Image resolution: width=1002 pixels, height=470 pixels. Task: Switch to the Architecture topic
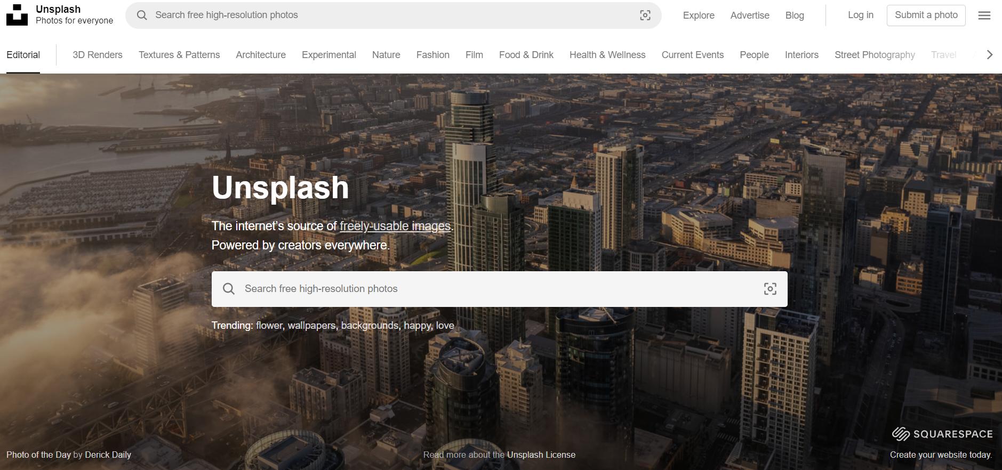click(x=261, y=55)
